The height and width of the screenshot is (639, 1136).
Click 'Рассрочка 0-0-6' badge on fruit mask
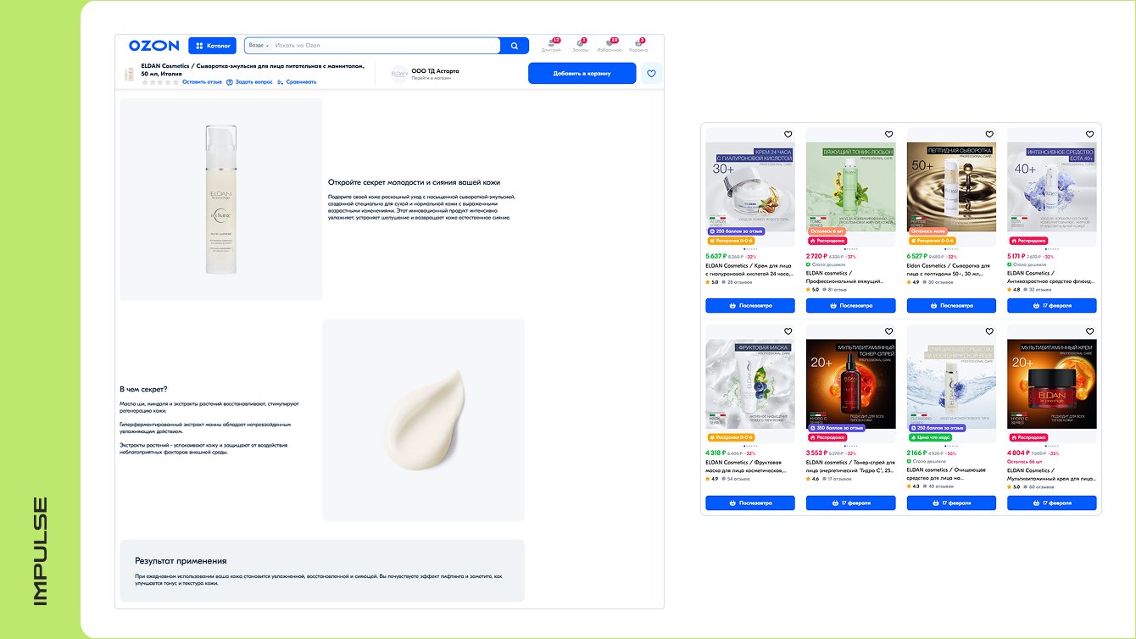(731, 437)
